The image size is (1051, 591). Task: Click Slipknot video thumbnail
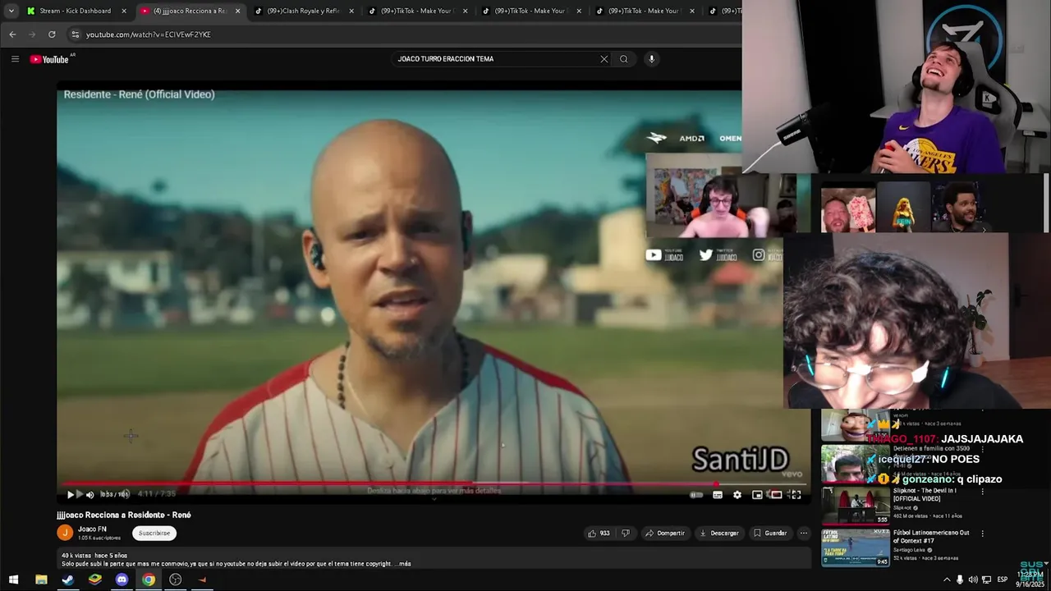point(855,506)
